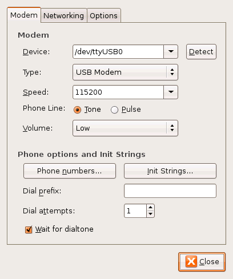The height and width of the screenshot is (279, 233).
Task: Select the Tone phone line option
Action: (77, 110)
